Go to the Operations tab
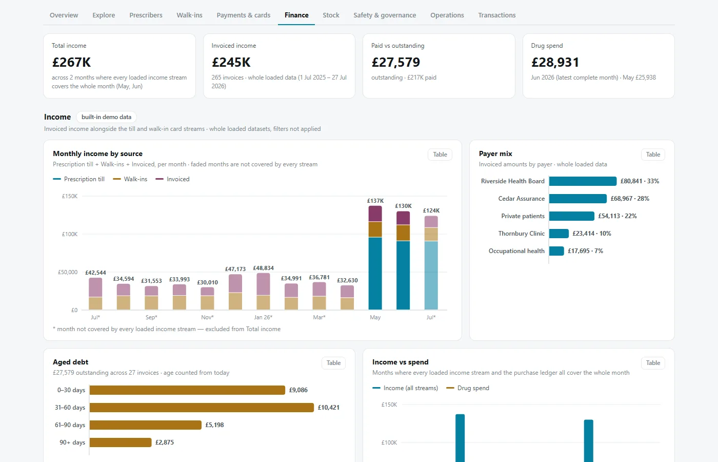The height and width of the screenshot is (462, 718). pos(447,15)
